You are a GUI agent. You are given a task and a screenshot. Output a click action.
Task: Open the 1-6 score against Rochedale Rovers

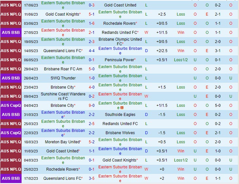(x=92, y=23)
